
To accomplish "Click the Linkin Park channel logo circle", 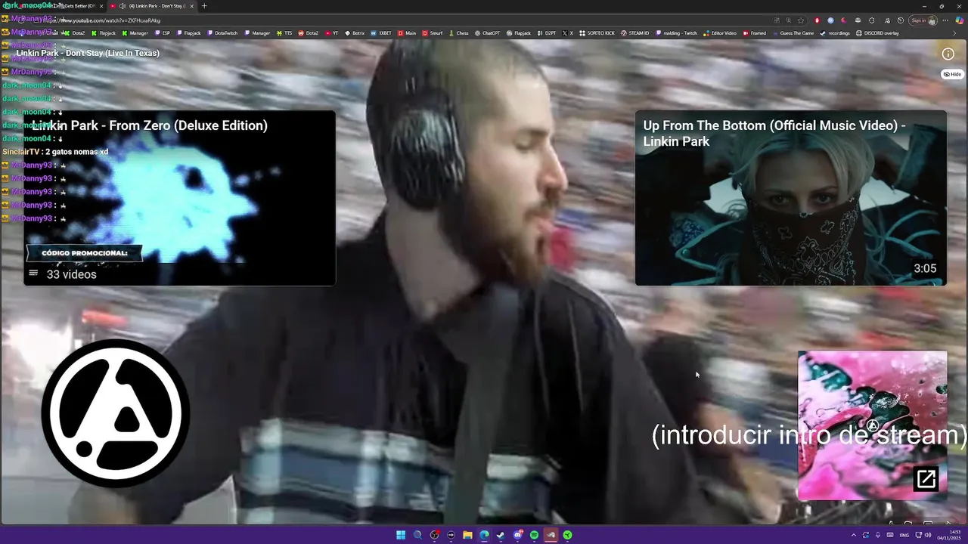I will pyautogui.click(x=115, y=413).
